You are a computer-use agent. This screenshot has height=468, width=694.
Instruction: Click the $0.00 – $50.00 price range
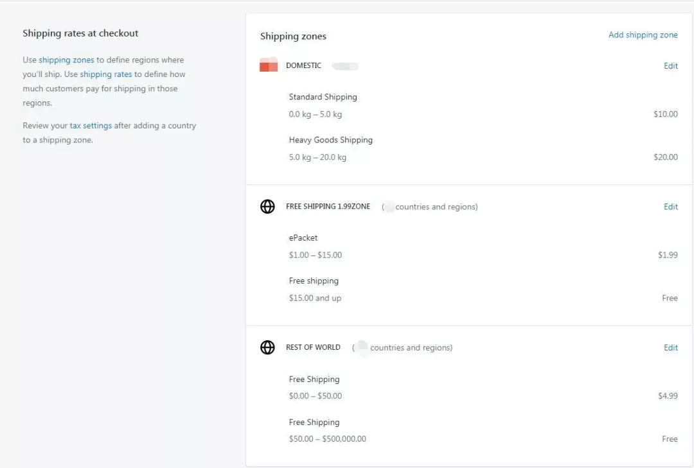(315, 396)
